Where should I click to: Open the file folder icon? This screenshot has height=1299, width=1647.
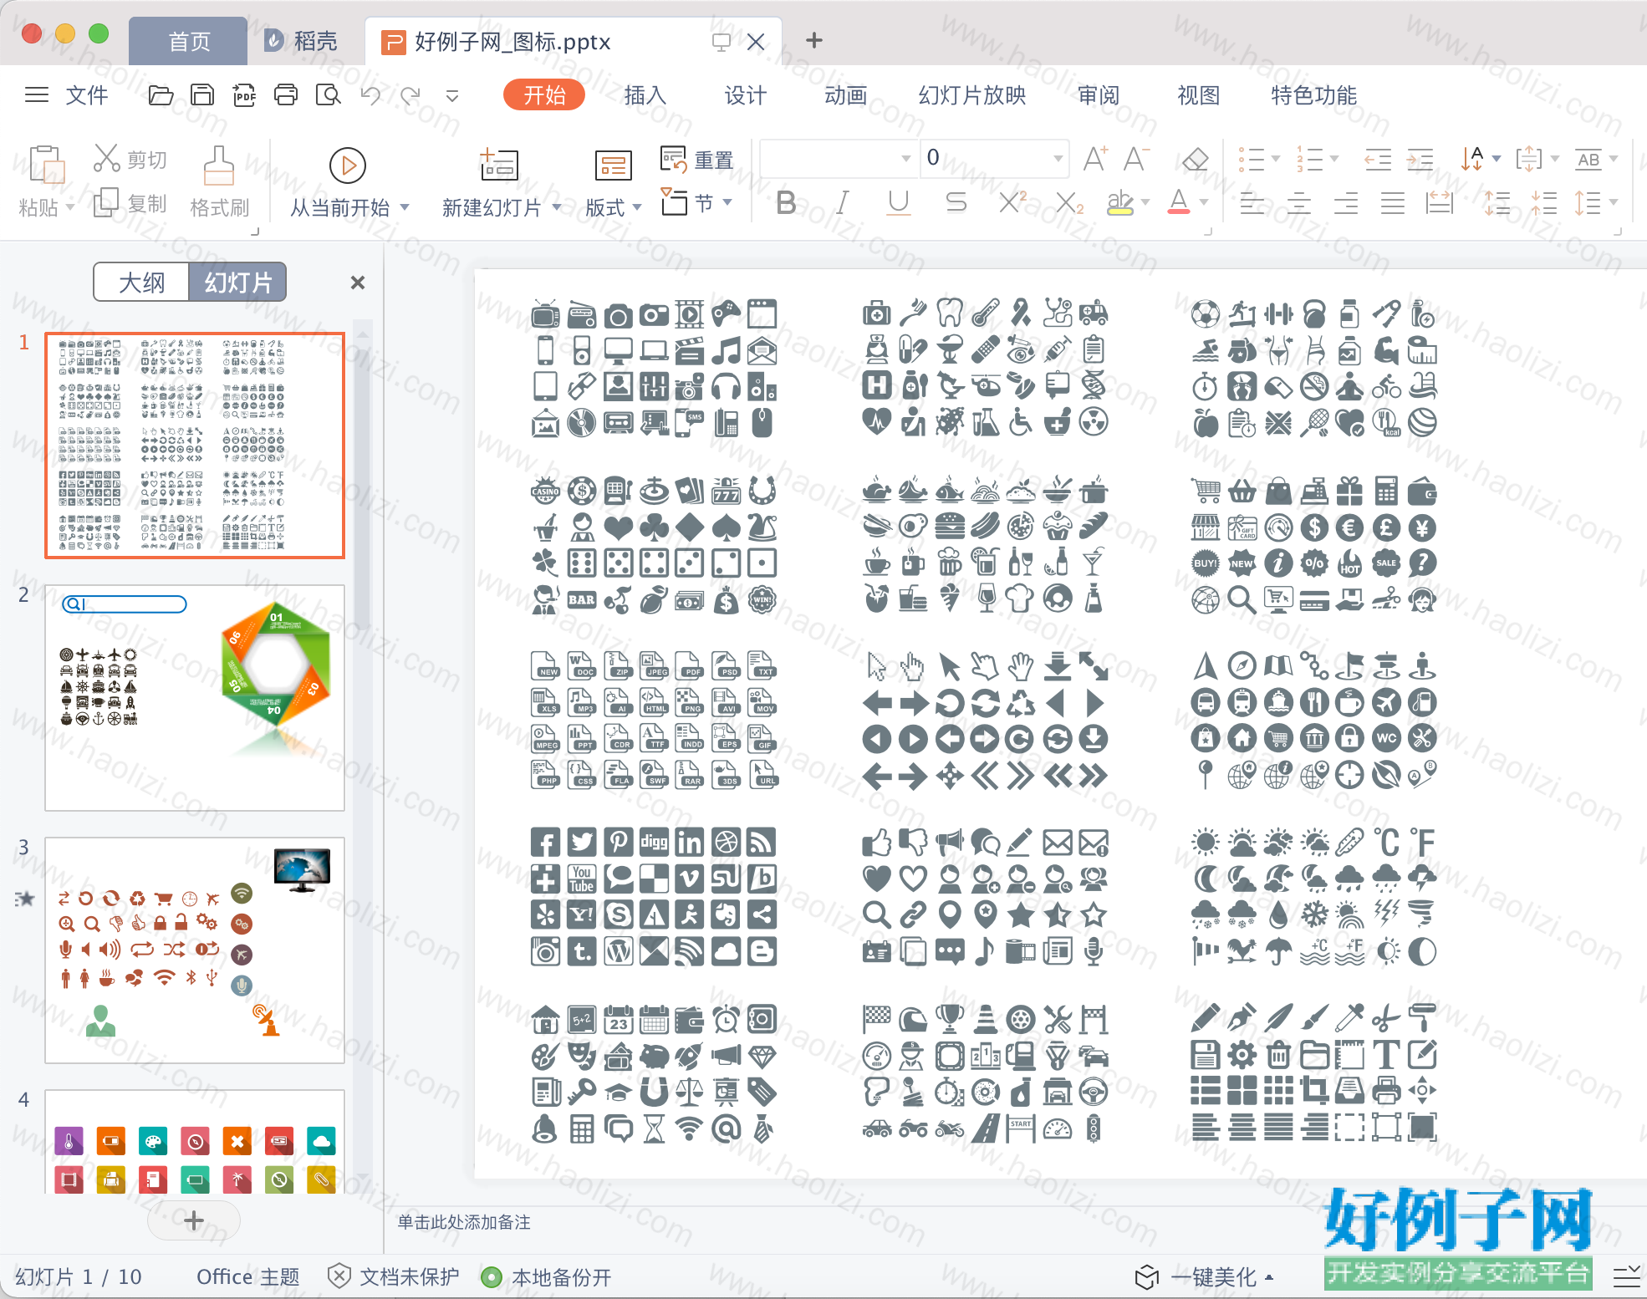tap(161, 95)
